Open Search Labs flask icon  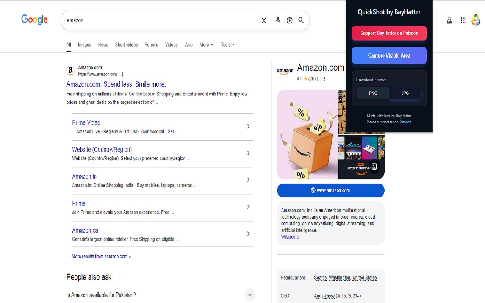click(x=449, y=20)
